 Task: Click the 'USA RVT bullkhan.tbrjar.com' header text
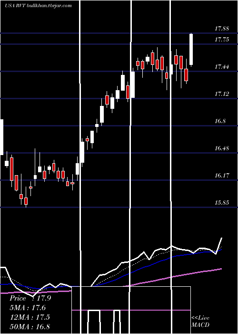38,6
